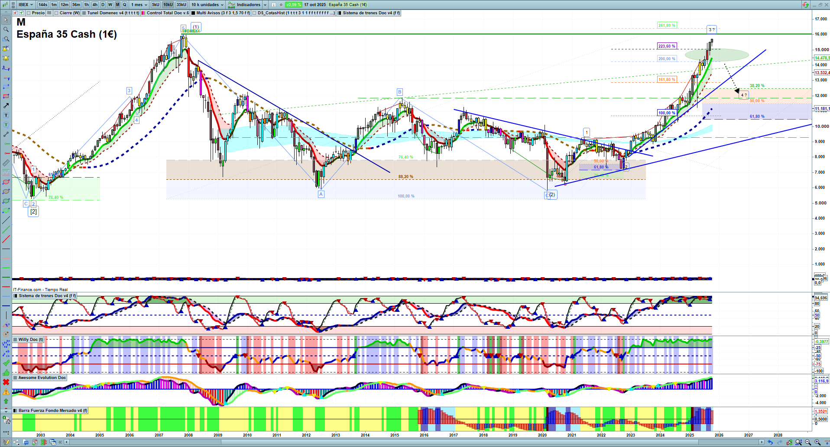
Task: Select the zoom area rectangle tool
Action: (6, 39)
